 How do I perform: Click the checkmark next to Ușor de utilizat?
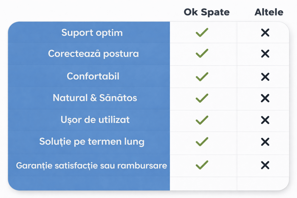(202, 120)
